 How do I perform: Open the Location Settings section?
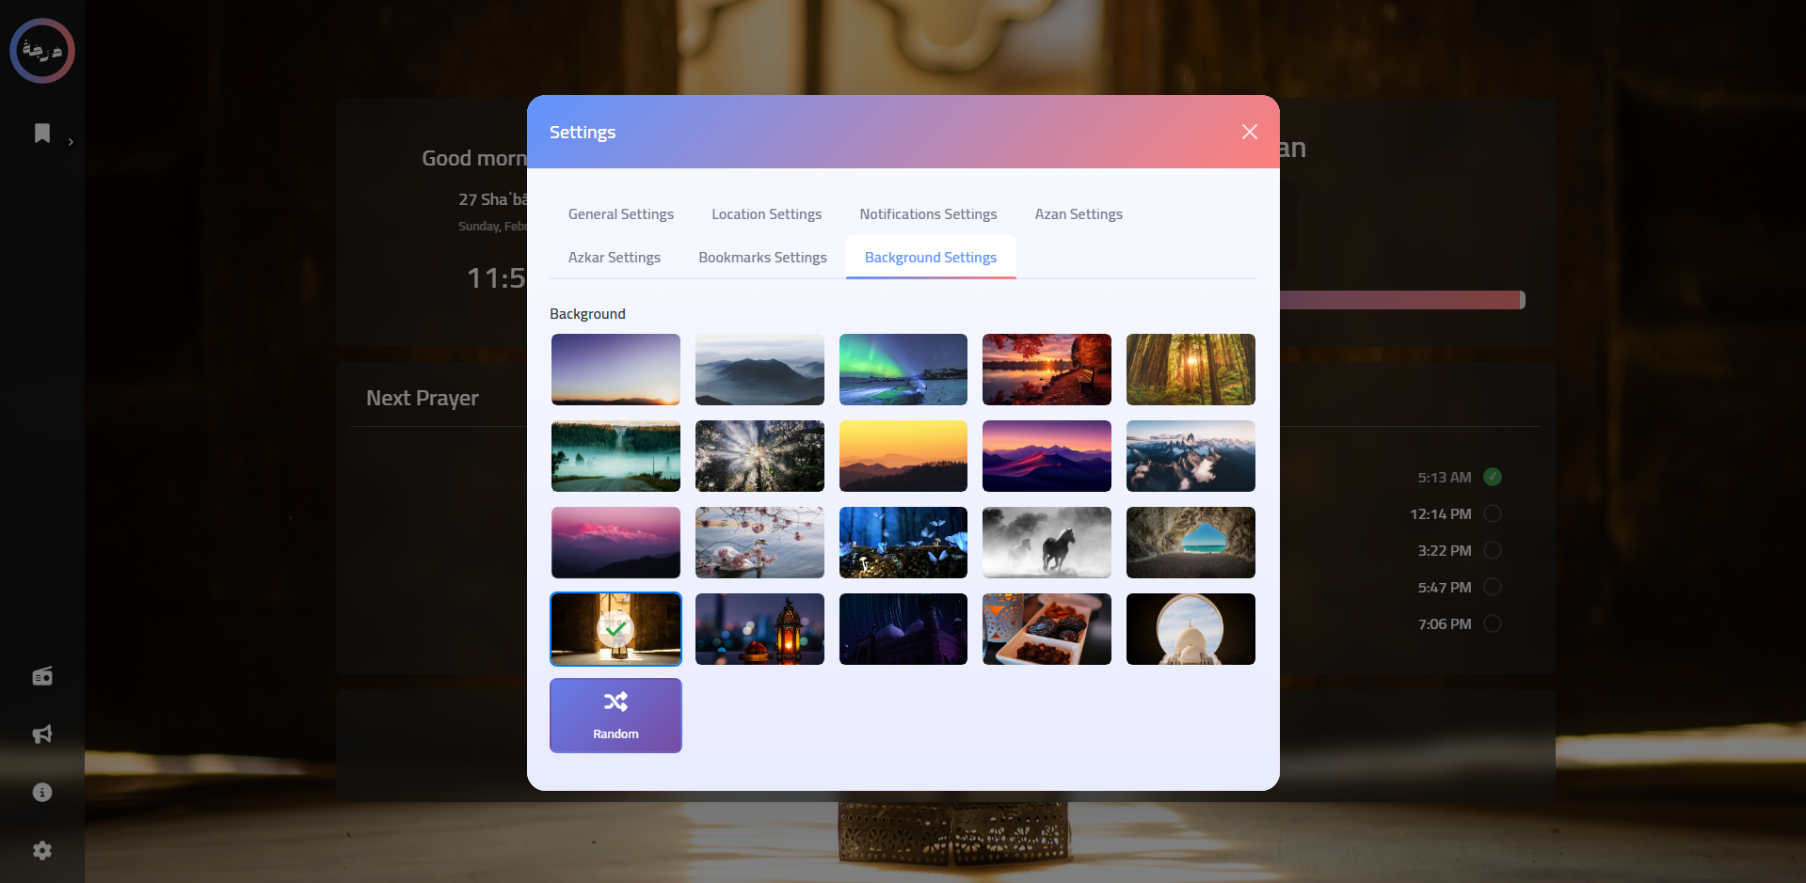point(766,213)
